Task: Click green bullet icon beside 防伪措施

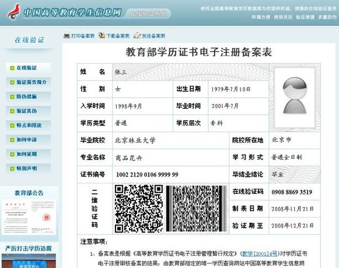Action: [12, 97]
